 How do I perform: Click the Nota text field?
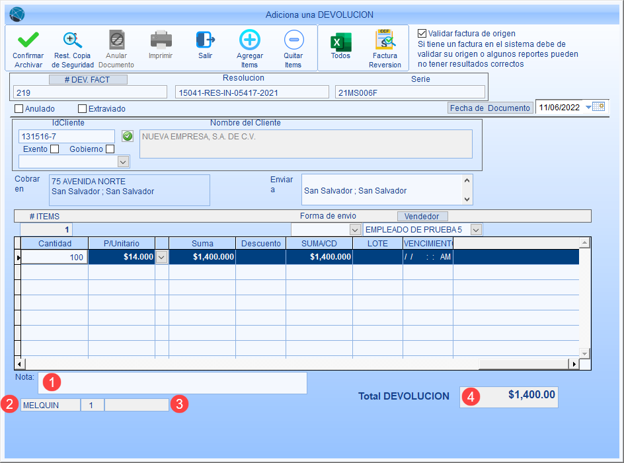tap(173, 382)
